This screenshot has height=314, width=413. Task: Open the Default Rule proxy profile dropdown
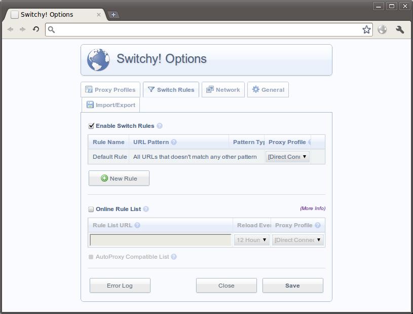287,157
